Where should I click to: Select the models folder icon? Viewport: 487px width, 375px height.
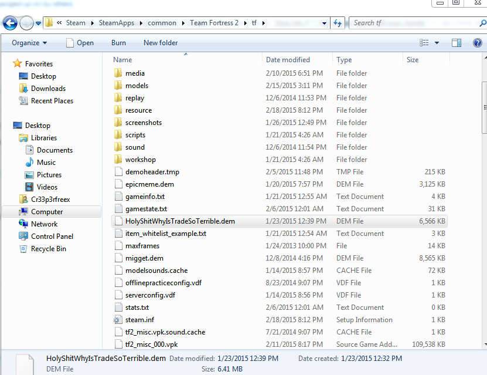point(118,86)
